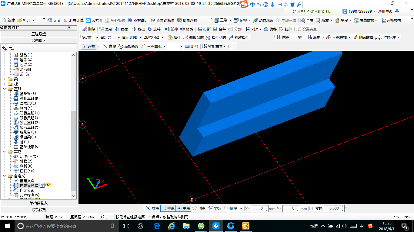Image resolution: width=414 pixels, height=232 pixels.
Task: Click the 智能布置 smart layout button
Action: point(214,46)
